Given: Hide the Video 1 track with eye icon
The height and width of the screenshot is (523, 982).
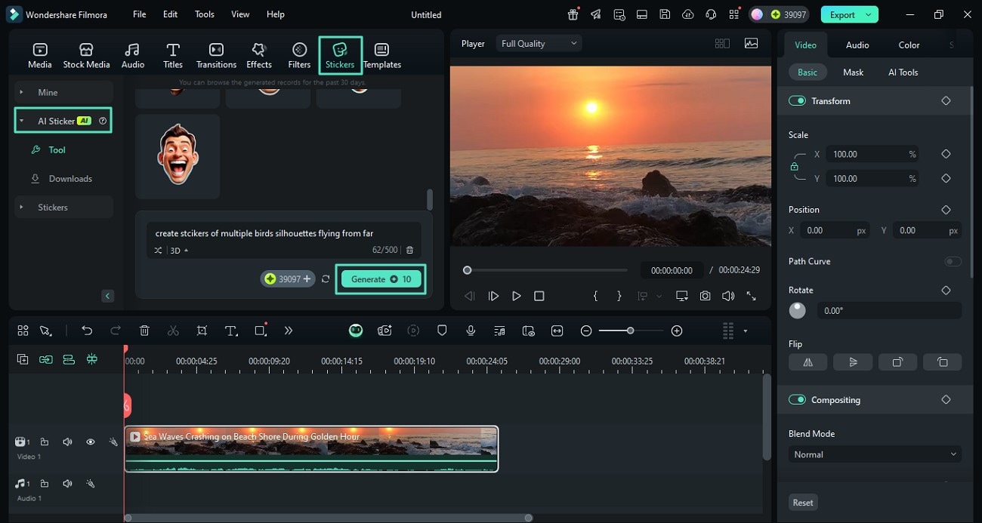Looking at the screenshot, I should point(90,442).
